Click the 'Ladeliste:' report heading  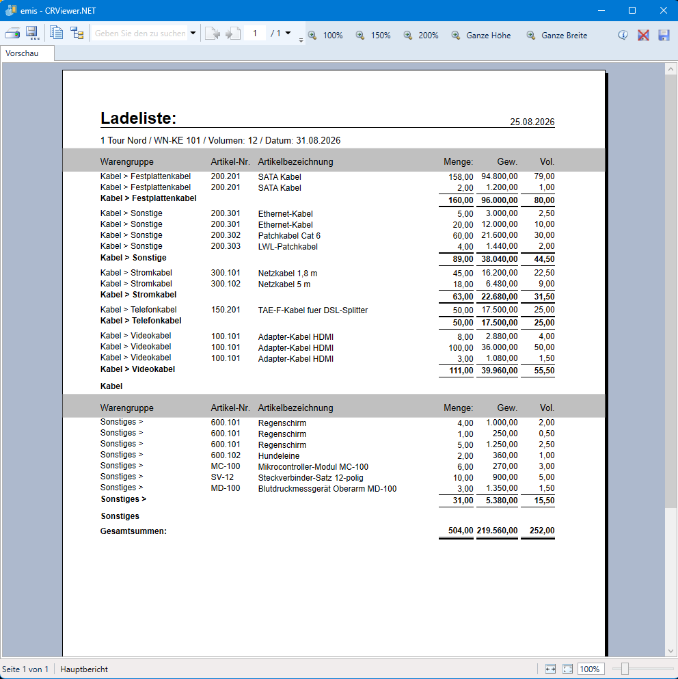pos(139,118)
